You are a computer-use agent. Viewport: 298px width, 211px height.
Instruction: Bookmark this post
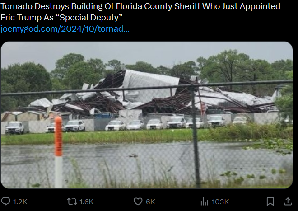tap(270, 202)
